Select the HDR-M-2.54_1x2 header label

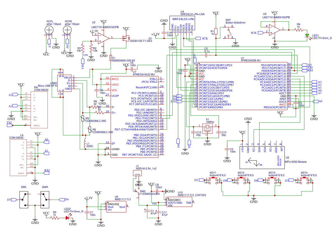[146, 169]
